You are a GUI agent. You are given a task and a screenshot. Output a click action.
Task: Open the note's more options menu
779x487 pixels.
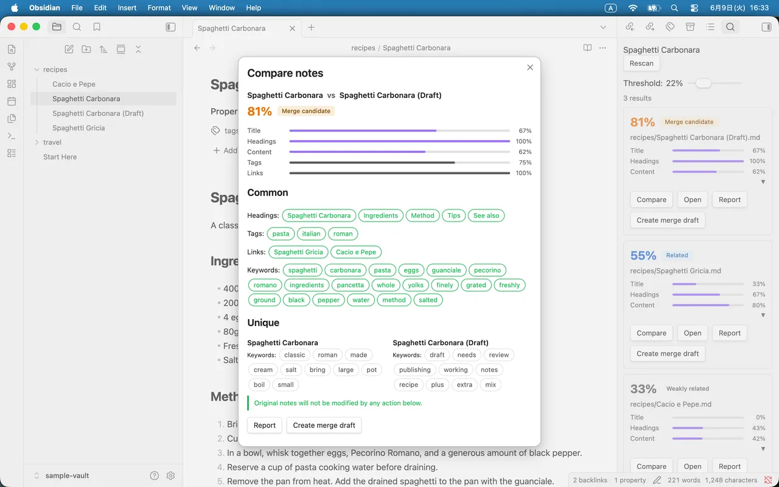tap(603, 47)
